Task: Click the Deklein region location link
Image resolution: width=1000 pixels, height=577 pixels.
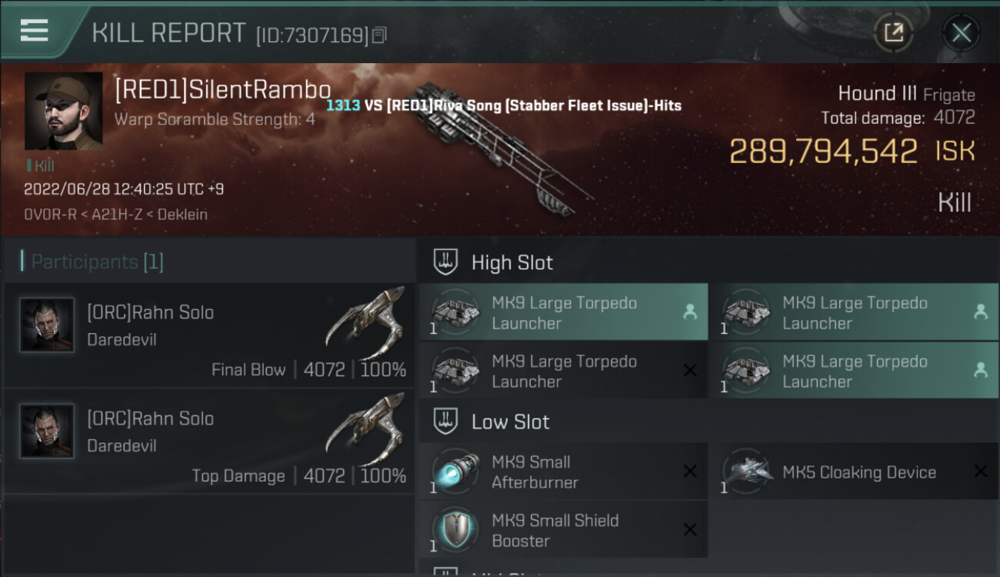Action: [182, 215]
